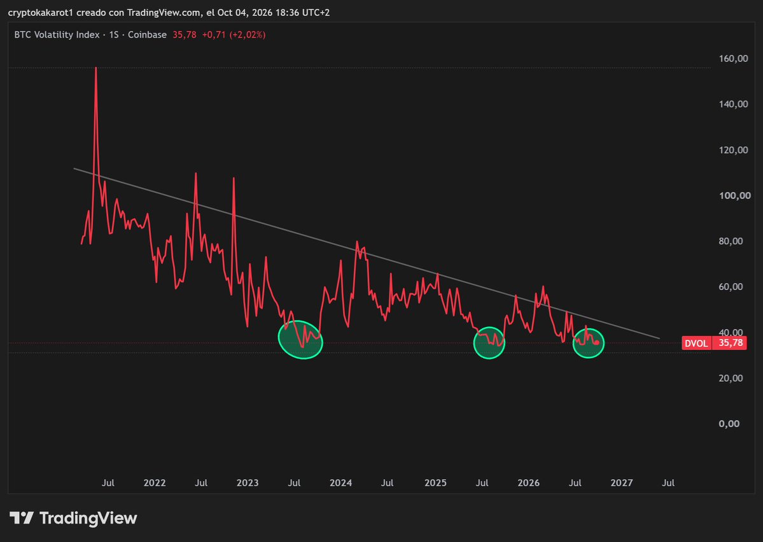Click the red last-price dot on the line

pos(597,343)
